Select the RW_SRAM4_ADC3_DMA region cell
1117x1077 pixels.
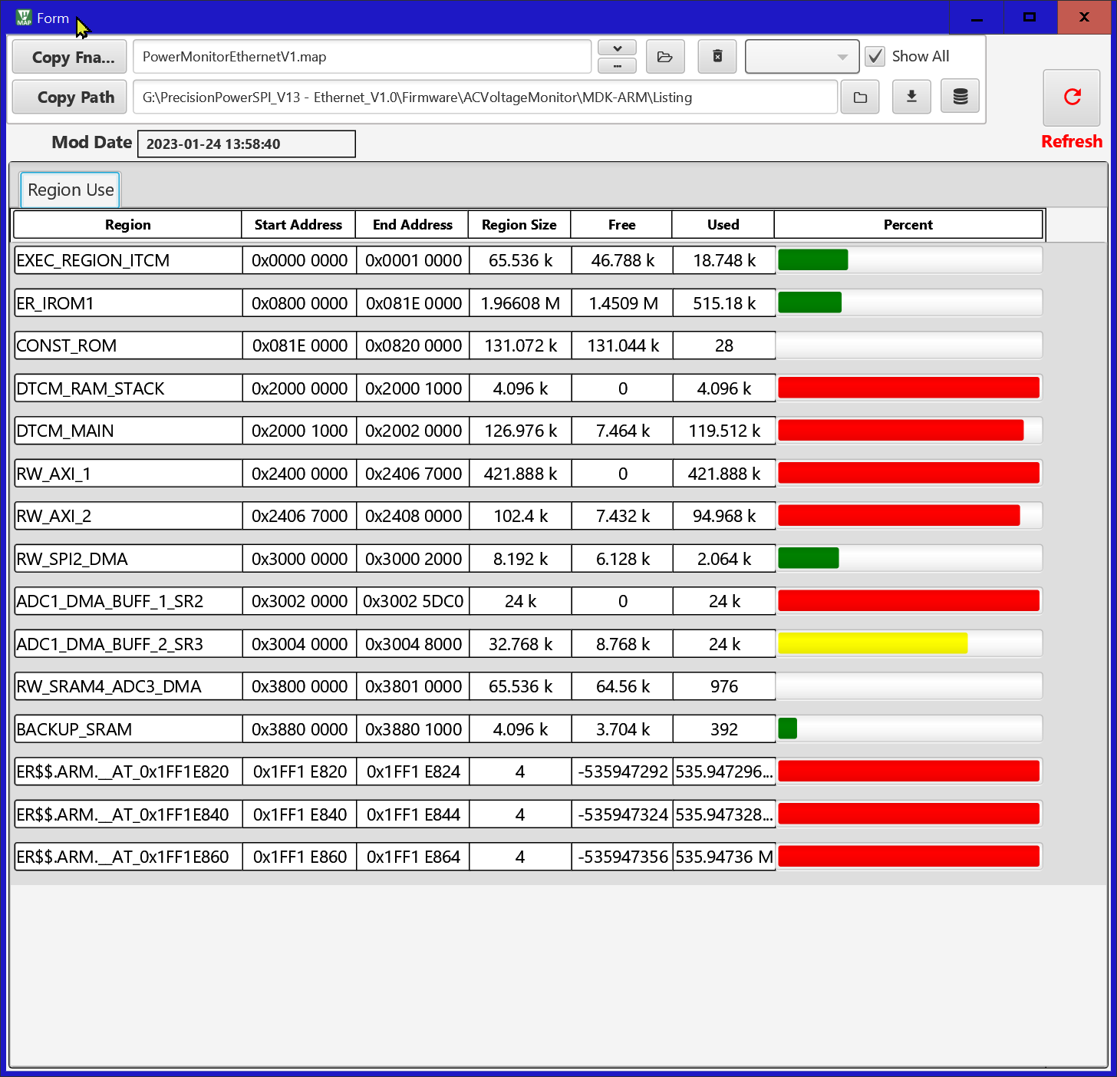point(128,686)
